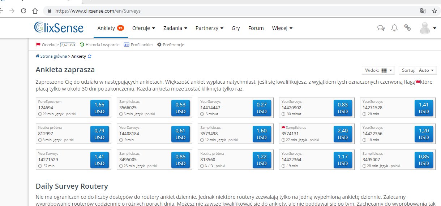This screenshot has height=206, width=441.
Task: Start survey 813560 1,22 USD button
Action: [262, 160]
